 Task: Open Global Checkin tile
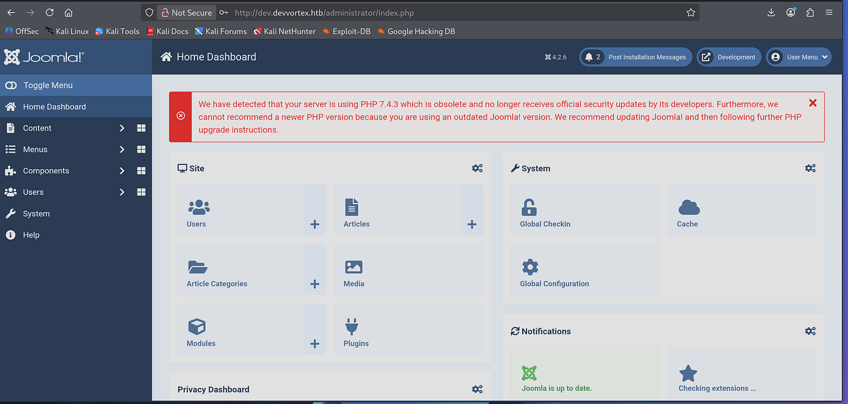coord(585,210)
